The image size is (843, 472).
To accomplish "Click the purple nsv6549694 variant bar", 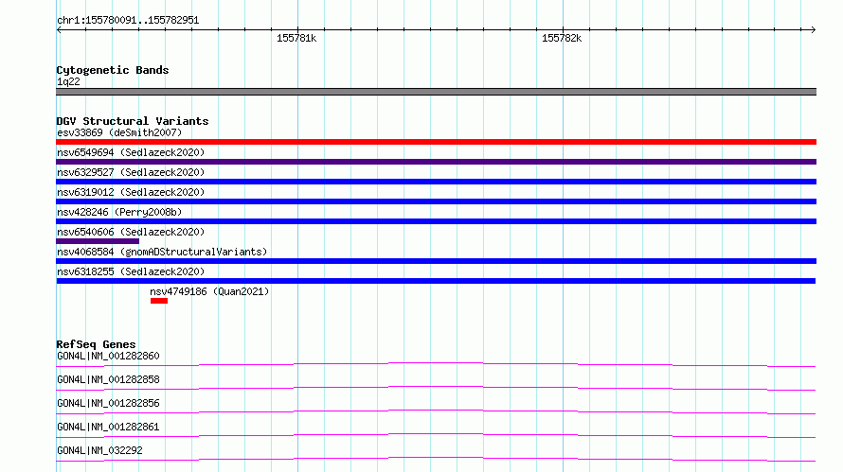I will pyautogui.click(x=436, y=162).
